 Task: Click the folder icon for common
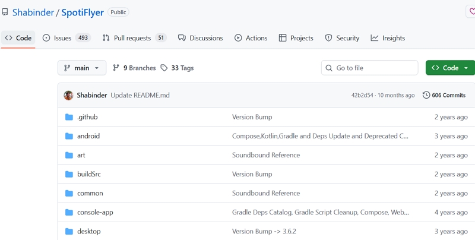pos(69,193)
